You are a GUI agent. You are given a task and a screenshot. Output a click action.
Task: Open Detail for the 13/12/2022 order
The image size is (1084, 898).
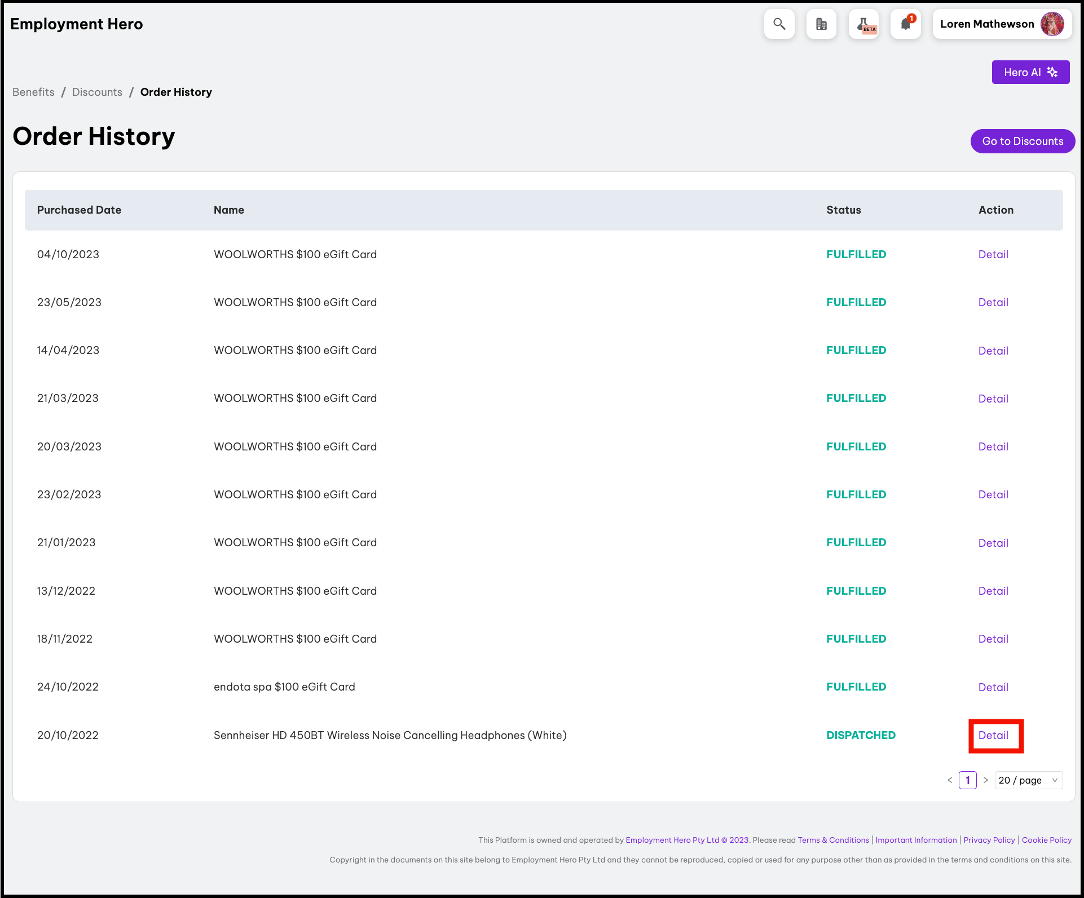[993, 591]
